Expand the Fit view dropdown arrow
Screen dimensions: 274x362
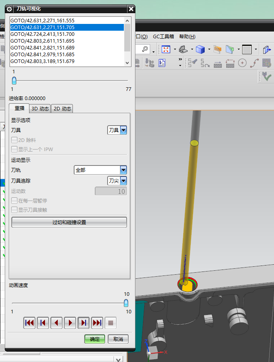tap(175, 49)
